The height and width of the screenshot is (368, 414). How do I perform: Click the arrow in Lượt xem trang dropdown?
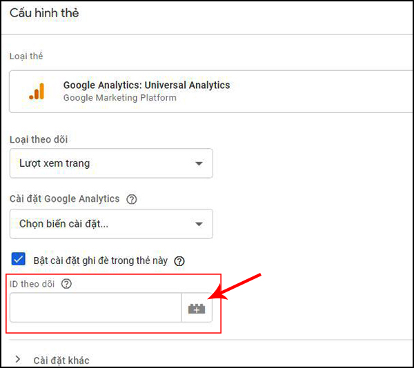coord(199,164)
